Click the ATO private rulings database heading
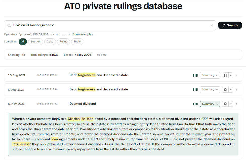This screenshot has width=246, height=160. 123,6
